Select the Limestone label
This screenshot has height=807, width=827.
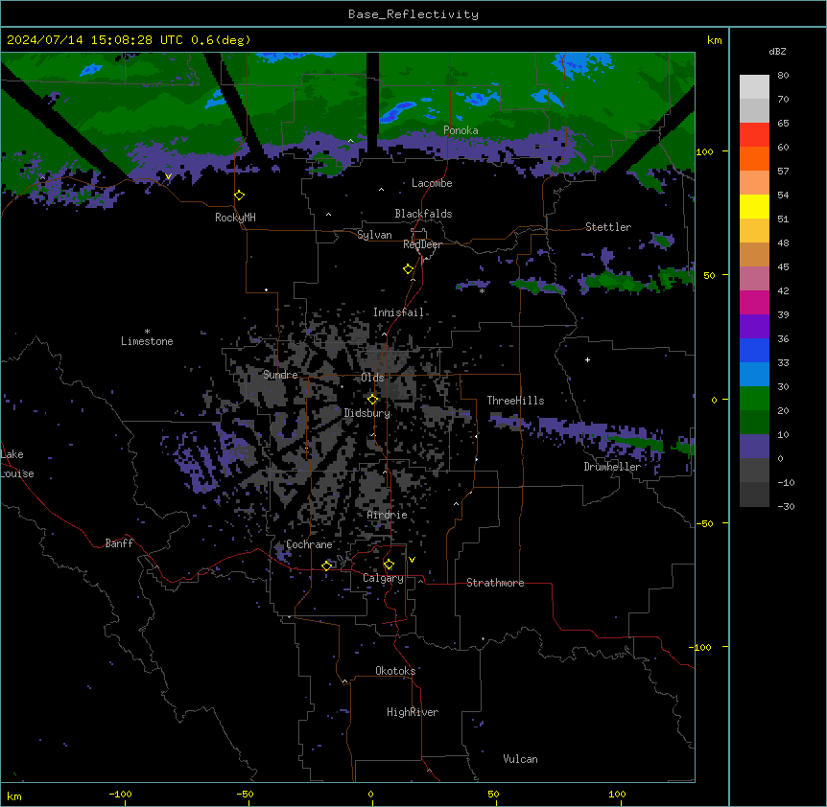point(147,341)
